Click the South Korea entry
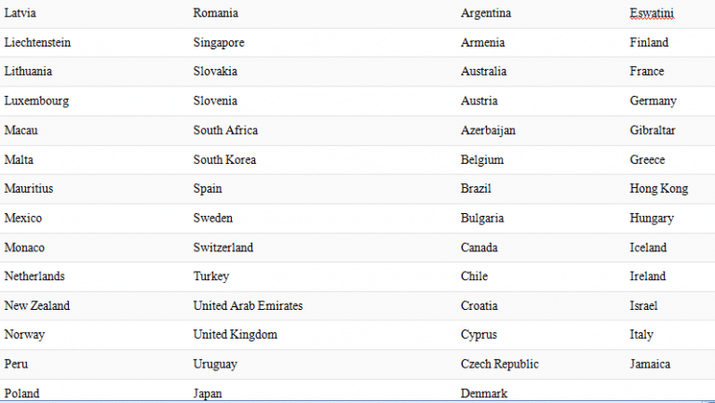Viewport: 715px width, 403px height. click(x=224, y=160)
